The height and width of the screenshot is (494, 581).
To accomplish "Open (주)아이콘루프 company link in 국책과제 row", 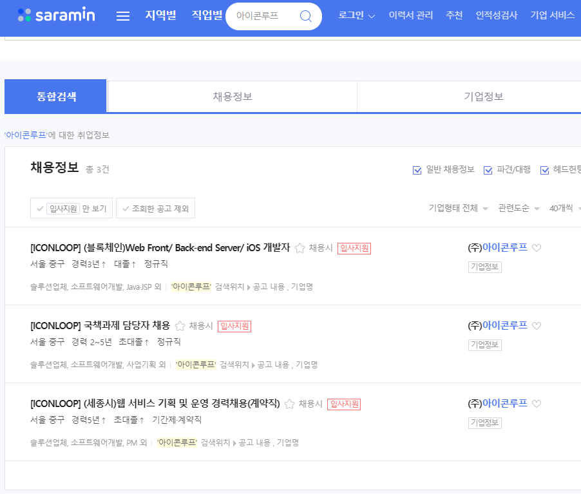I will 497,325.
